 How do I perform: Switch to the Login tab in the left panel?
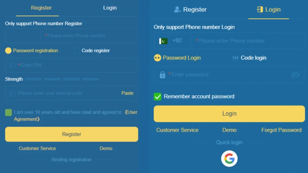pyautogui.click(x=110, y=8)
